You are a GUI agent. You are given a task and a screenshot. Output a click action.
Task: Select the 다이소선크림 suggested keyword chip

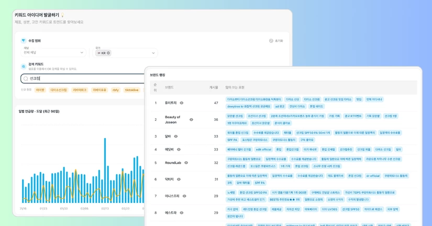(x=59, y=90)
